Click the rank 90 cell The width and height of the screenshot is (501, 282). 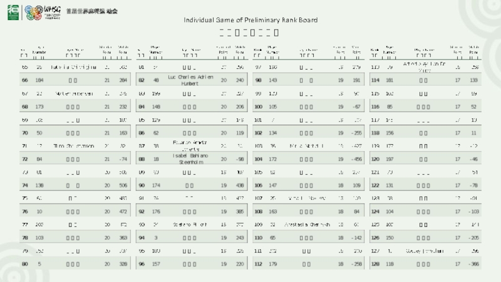(x=142, y=185)
